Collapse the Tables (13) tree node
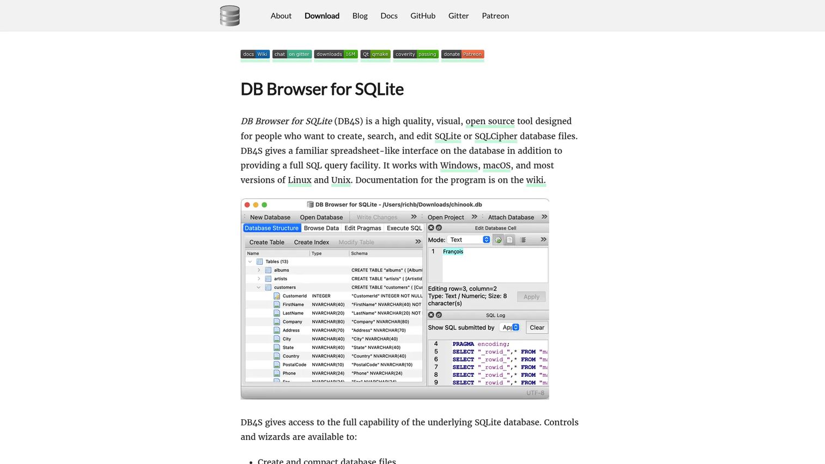The height and width of the screenshot is (464, 825). [250, 262]
